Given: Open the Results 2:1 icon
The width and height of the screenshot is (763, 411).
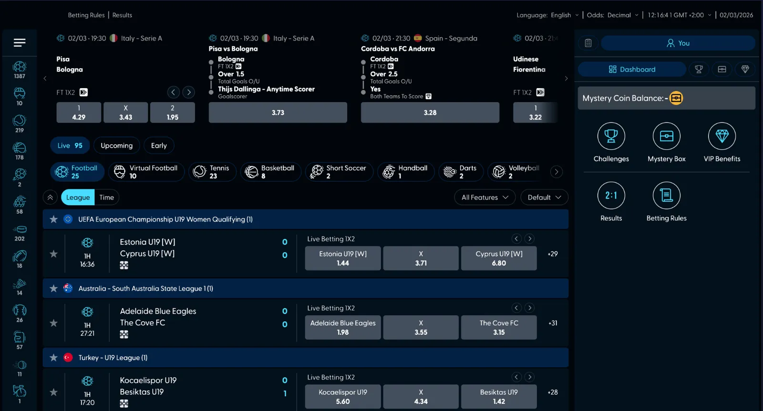Looking at the screenshot, I should coord(611,195).
